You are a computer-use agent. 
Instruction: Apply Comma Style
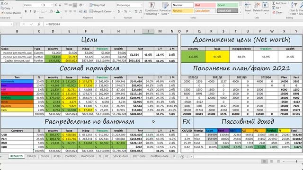coord(130,11)
